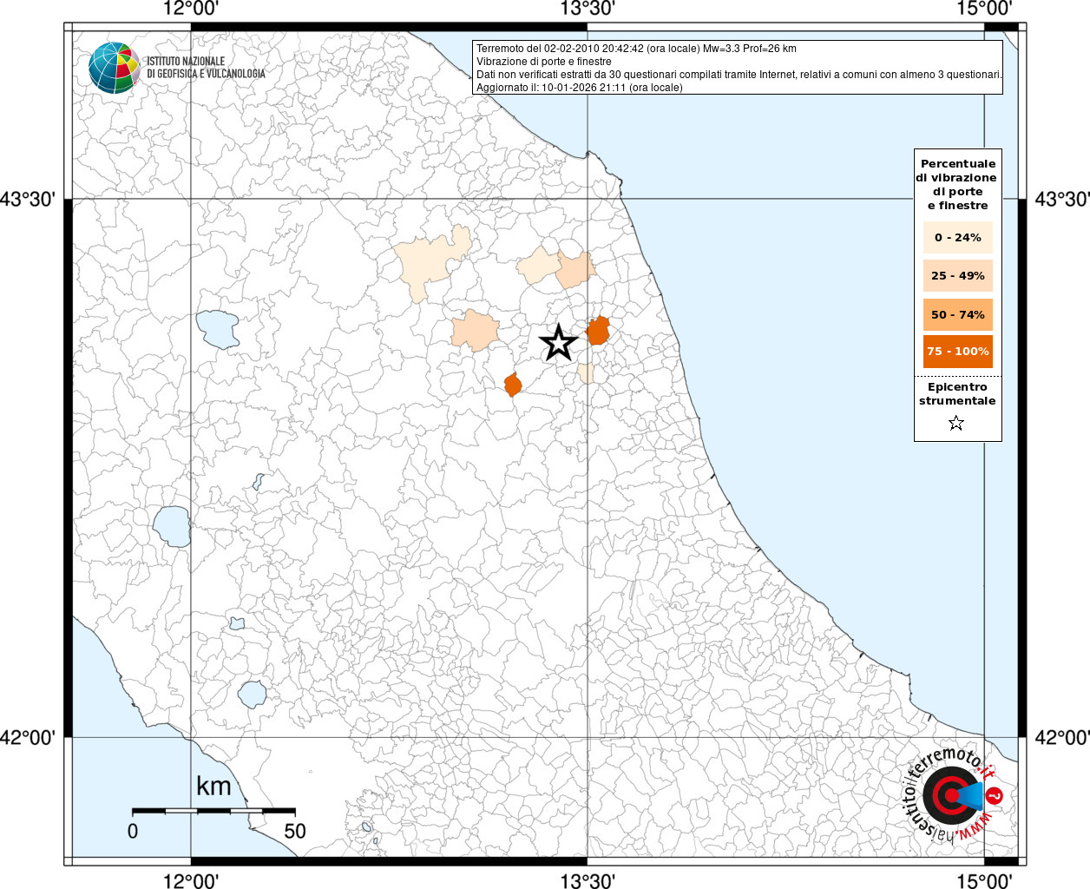
Task: Select the 0 - 24% legend swatch
Action: [x=958, y=237]
